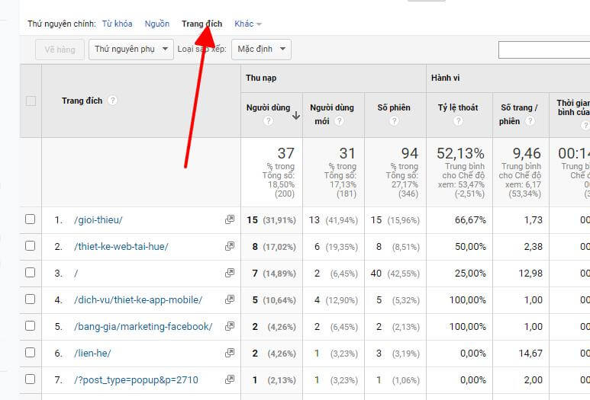Click the Thu nạp group header
Image resolution: width=590 pixels, height=400 pixels.
[x=261, y=78]
